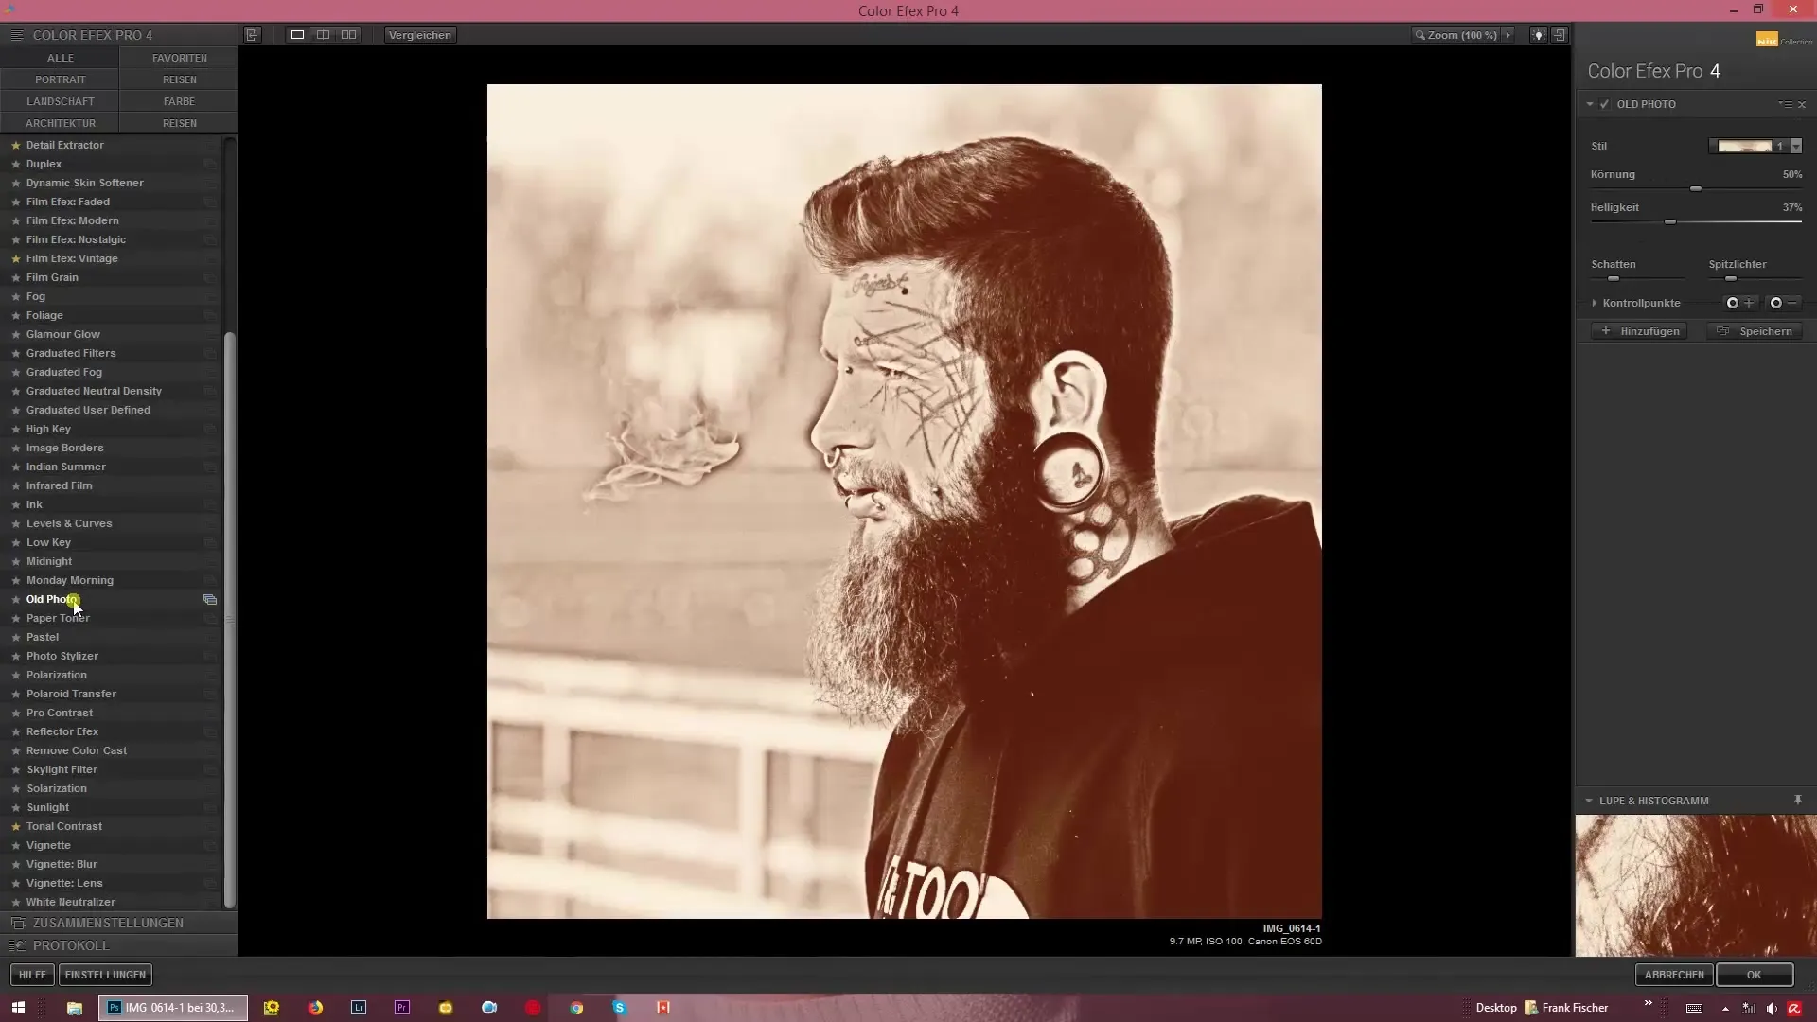This screenshot has height=1022, width=1817.
Task: Open the Stil style dropdown
Action: click(x=1796, y=147)
